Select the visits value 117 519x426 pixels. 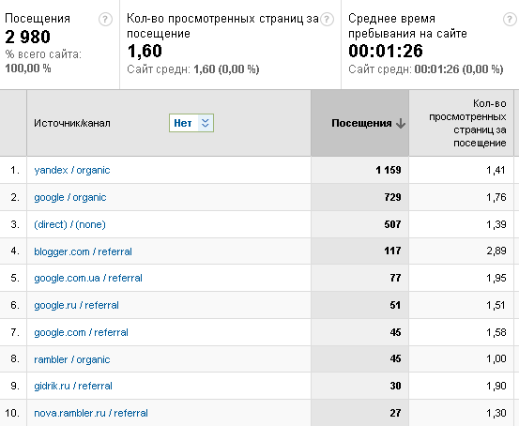point(392,251)
